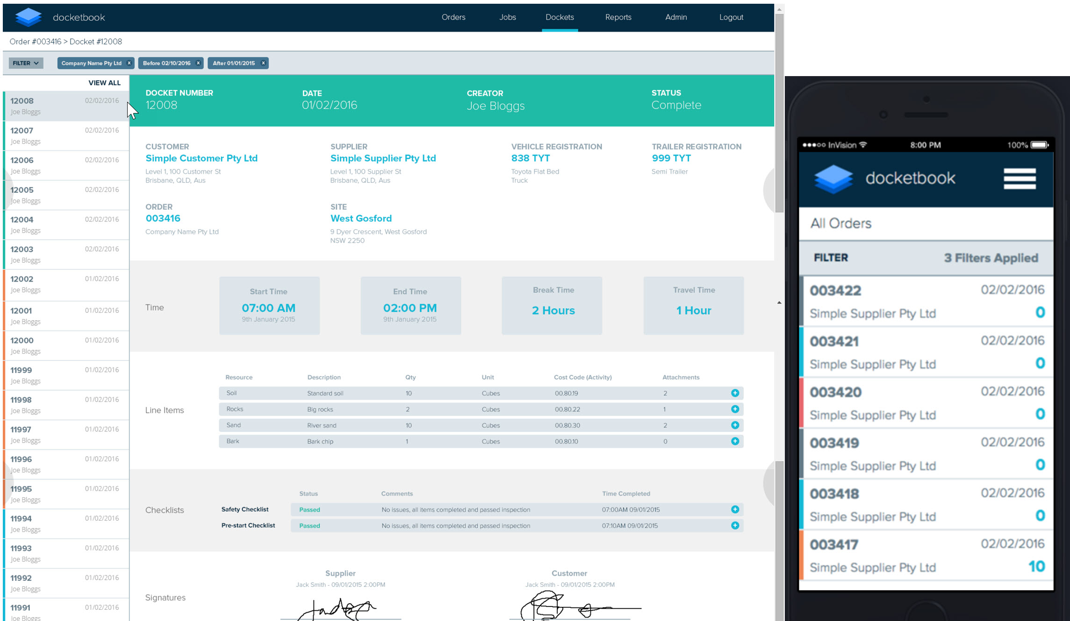1070x621 pixels.
Task: Select docket 12005 in the sidebar list
Action: pyautogui.click(x=65, y=195)
